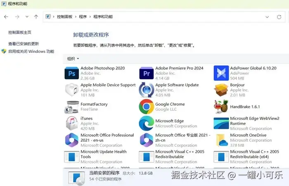
Task: Click the Visual C++ 2005 Redistributable (x64) icon
Action: point(221,157)
